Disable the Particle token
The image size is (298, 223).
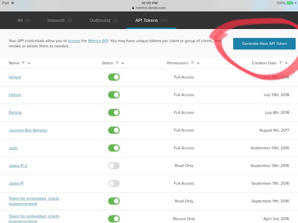[x=114, y=113]
